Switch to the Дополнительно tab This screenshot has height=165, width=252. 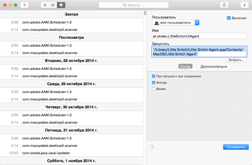(x=214, y=66)
